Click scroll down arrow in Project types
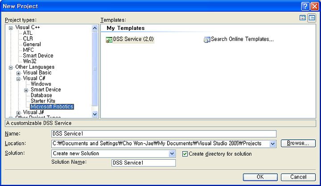Image resolution: width=321 pixels, height=186 pixels. point(95,114)
